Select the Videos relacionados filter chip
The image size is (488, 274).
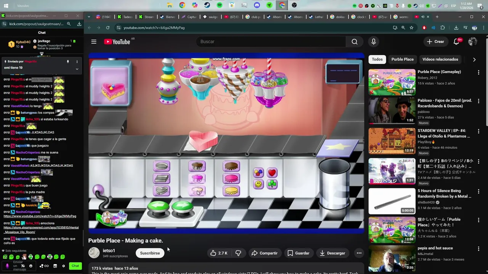click(440, 59)
